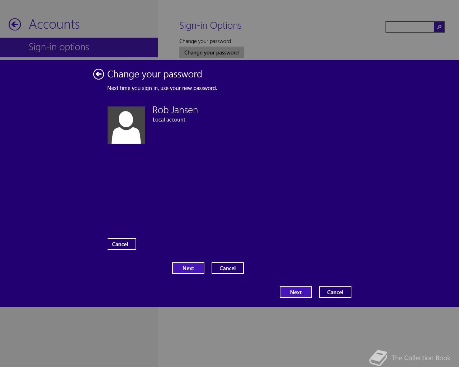
Task: Select the Sign-in options menu item
Action: pyautogui.click(x=79, y=47)
